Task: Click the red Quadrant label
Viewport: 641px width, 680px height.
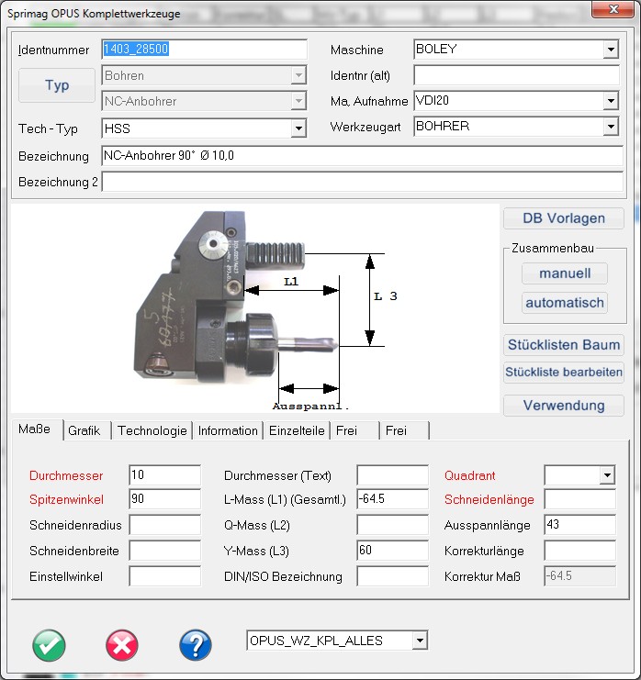Action: [x=469, y=475]
